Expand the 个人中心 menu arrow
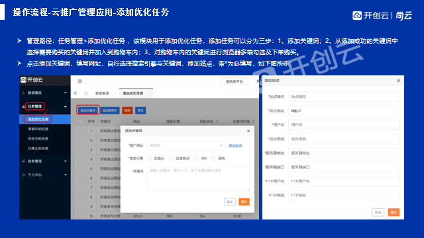Screen dimensions: 424x238 pyautogui.click(x=66, y=175)
